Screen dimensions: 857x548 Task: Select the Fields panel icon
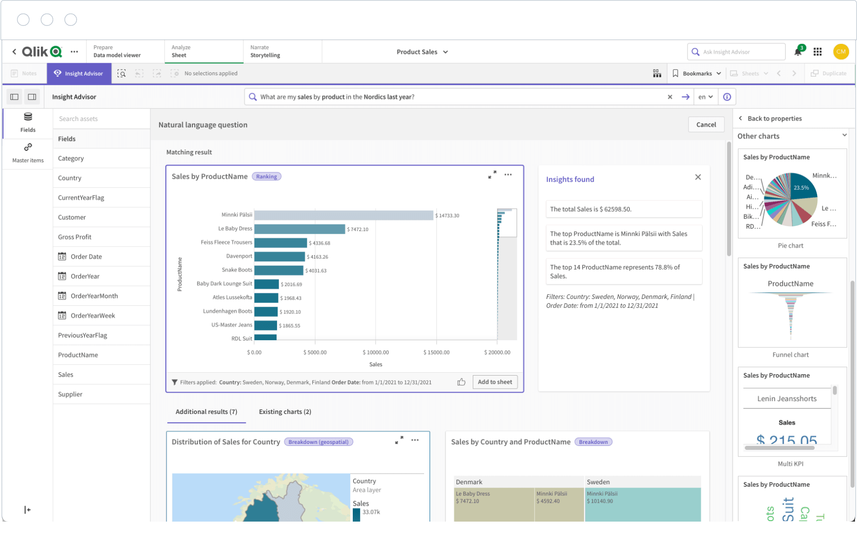coord(27,121)
